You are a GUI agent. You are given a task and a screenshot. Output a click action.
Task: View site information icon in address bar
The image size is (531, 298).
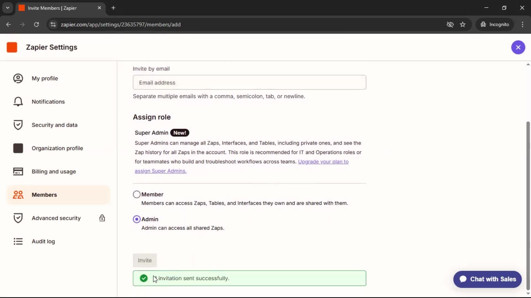(53, 24)
